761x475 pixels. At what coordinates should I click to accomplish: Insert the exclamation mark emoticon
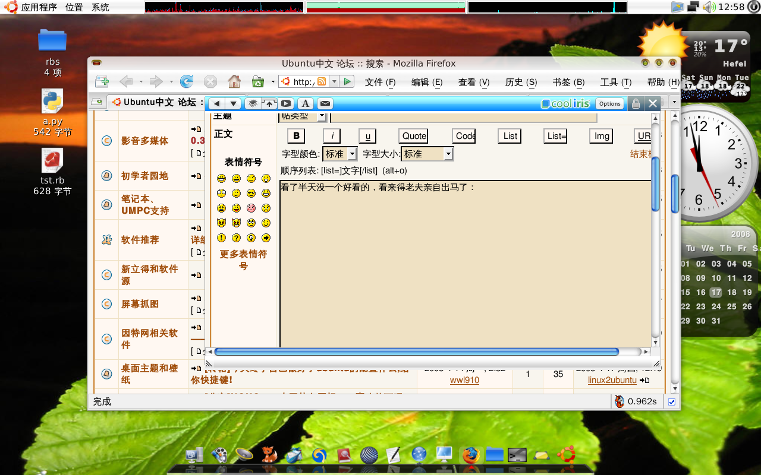coord(221,237)
